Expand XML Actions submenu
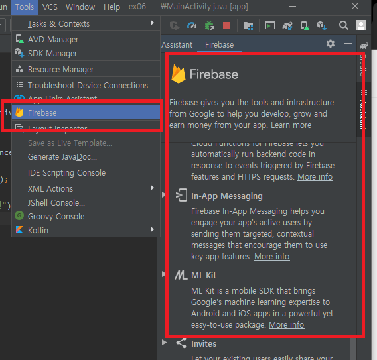The image size is (377, 360). 86,188
